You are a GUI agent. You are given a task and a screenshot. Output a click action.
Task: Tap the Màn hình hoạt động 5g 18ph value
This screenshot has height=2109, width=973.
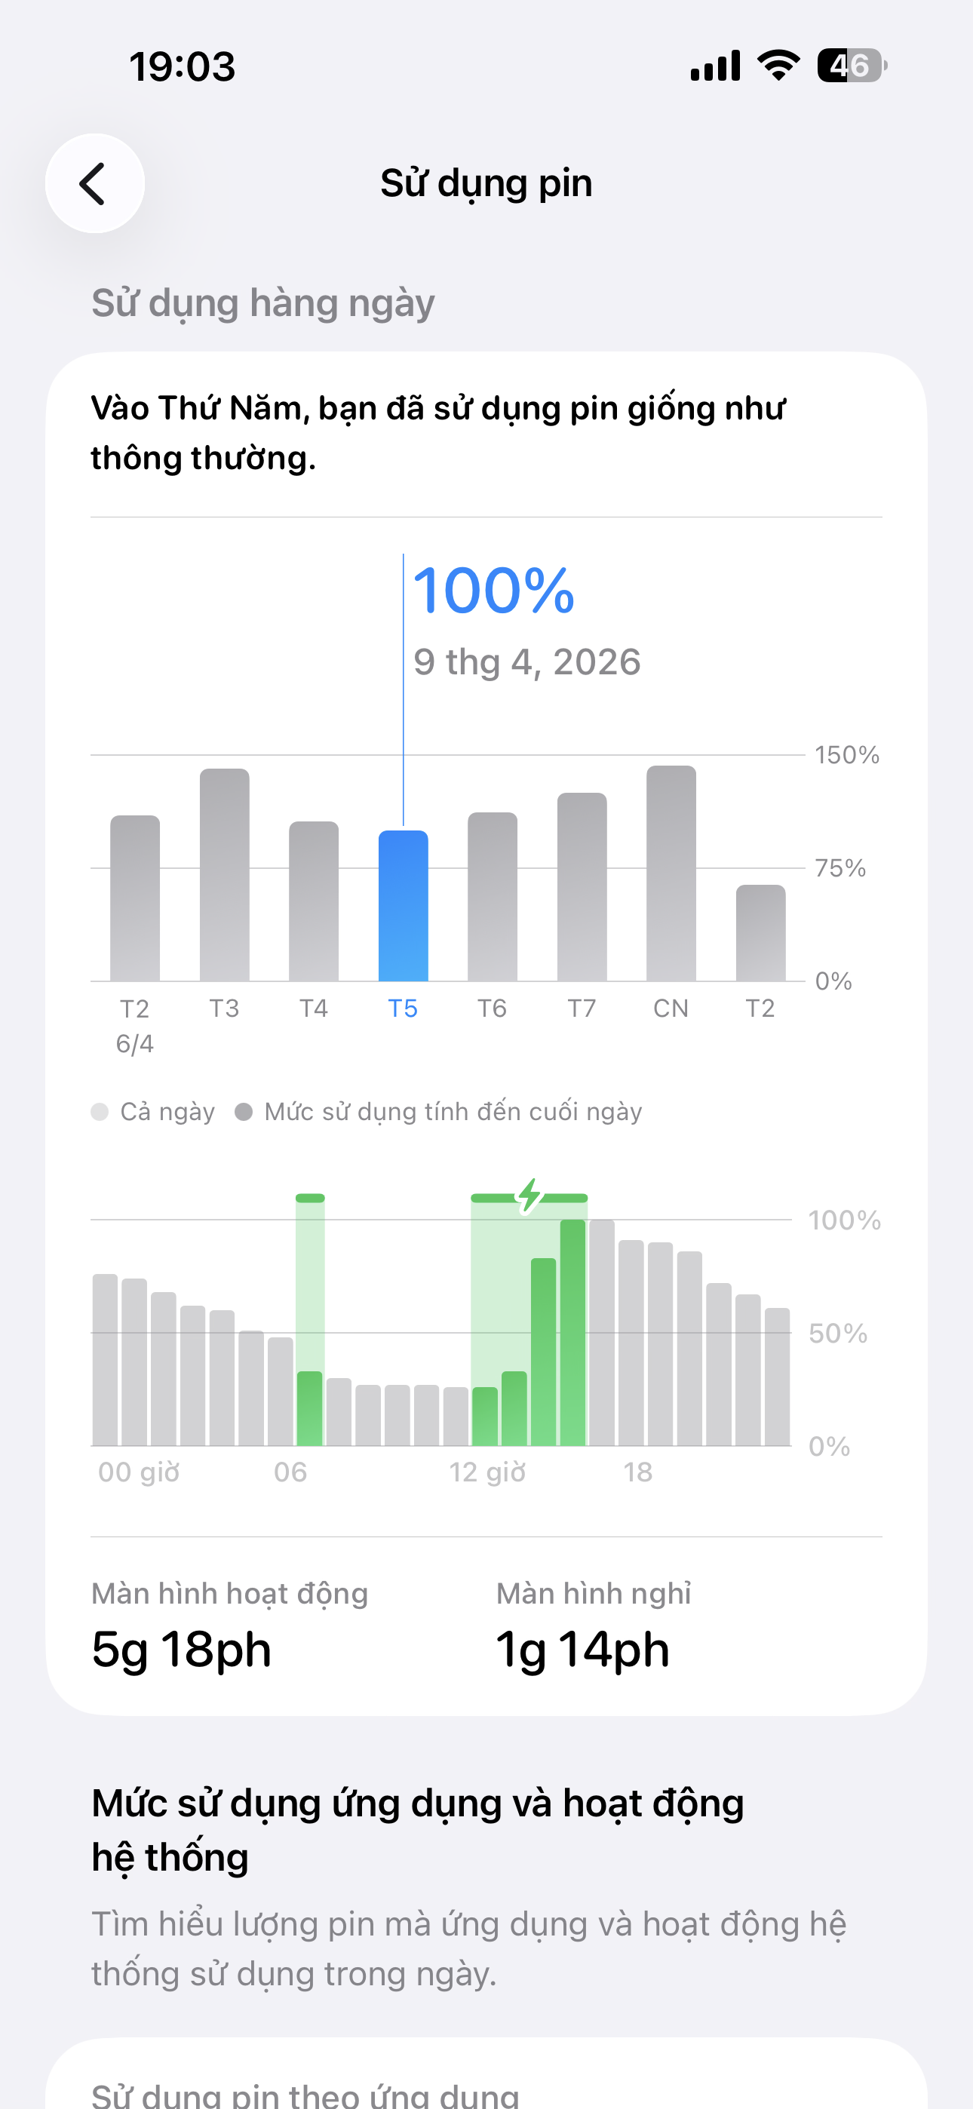pos(182,1648)
